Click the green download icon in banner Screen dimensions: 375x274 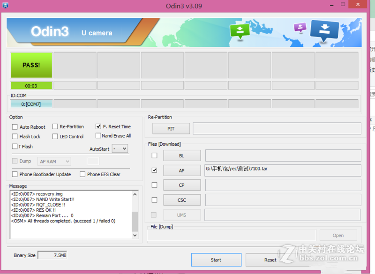(x=240, y=31)
